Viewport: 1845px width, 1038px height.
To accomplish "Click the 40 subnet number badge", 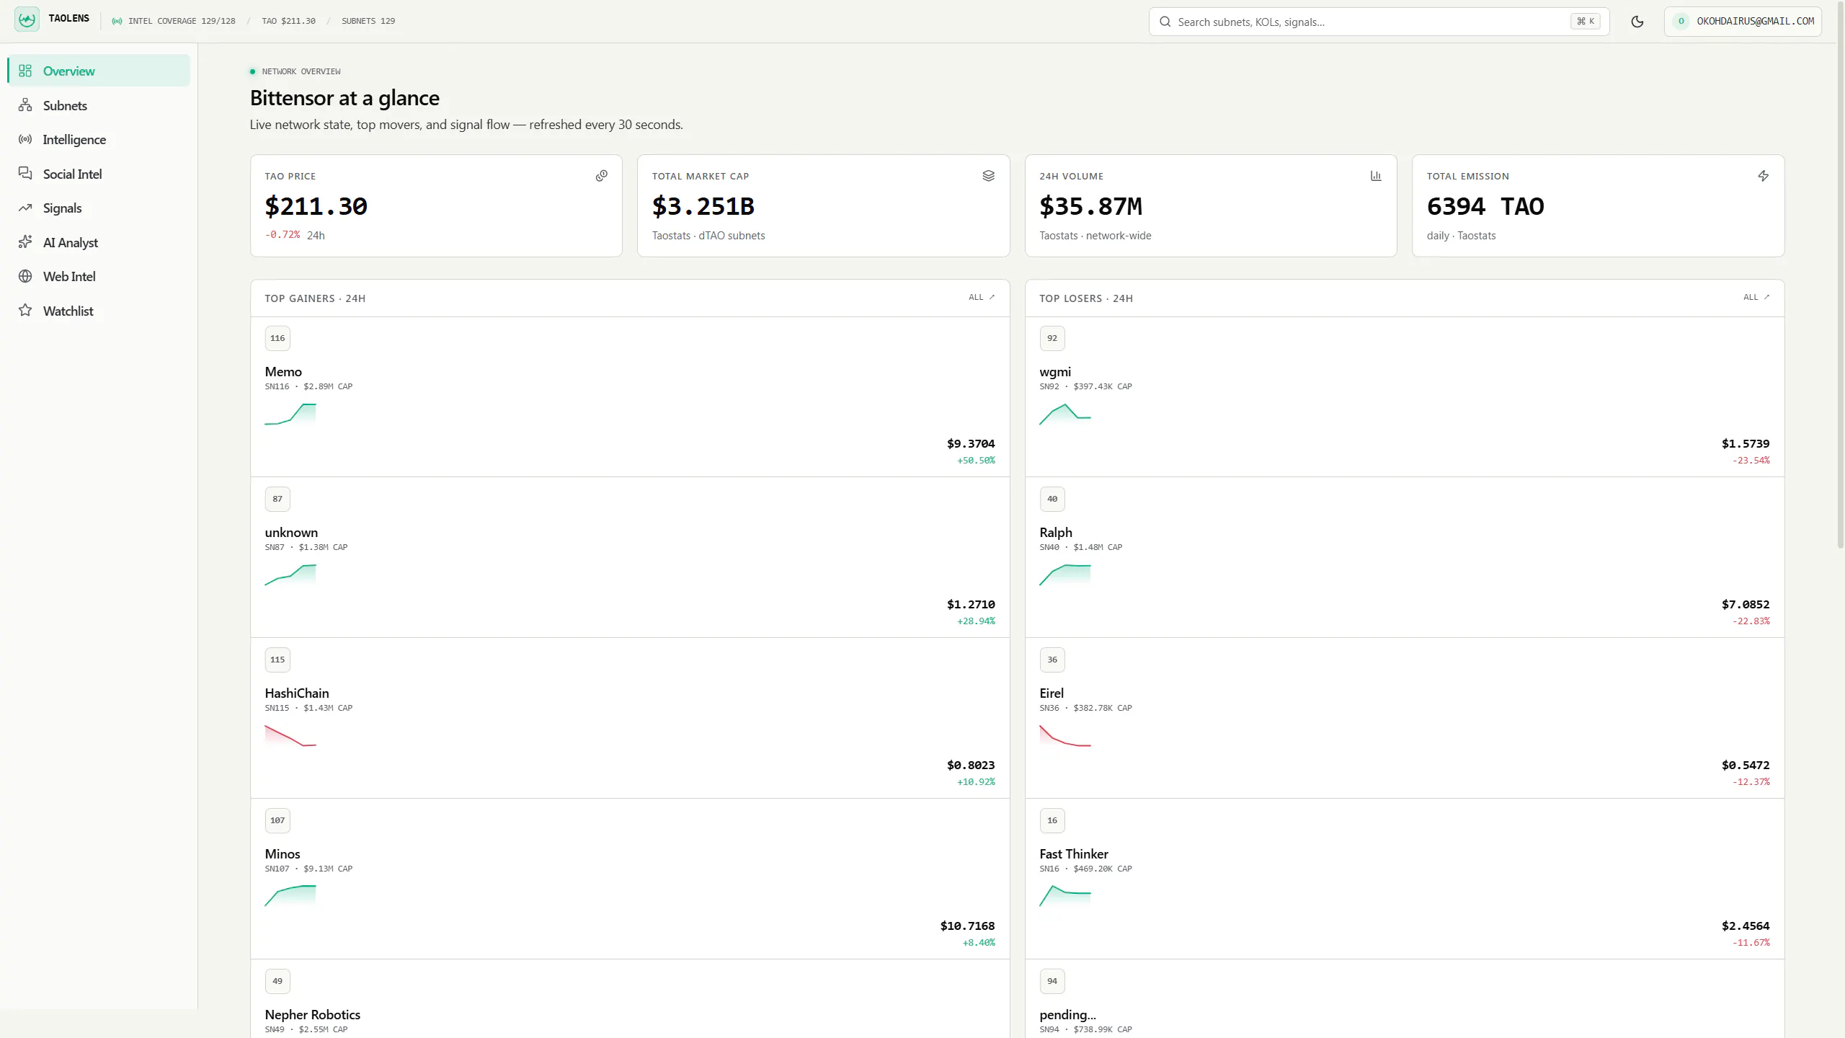I will point(1052,499).
